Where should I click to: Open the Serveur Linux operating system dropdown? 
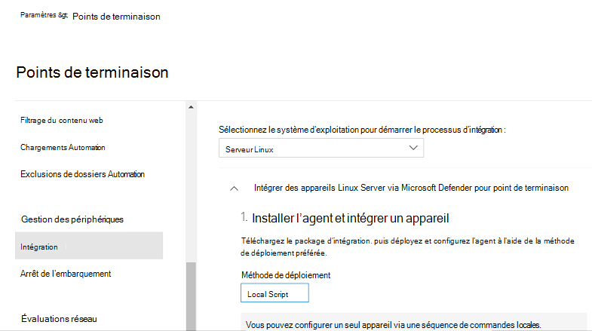(321, 148)
